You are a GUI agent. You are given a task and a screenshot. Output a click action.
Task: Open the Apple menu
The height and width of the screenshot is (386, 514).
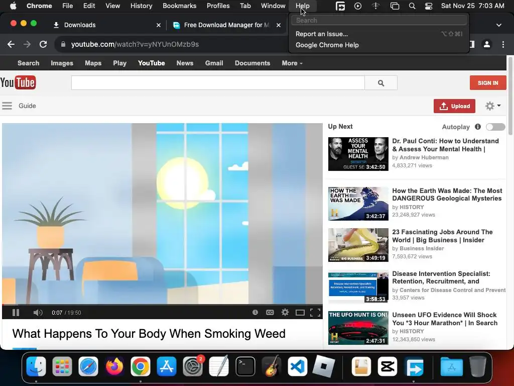[13, 6]
